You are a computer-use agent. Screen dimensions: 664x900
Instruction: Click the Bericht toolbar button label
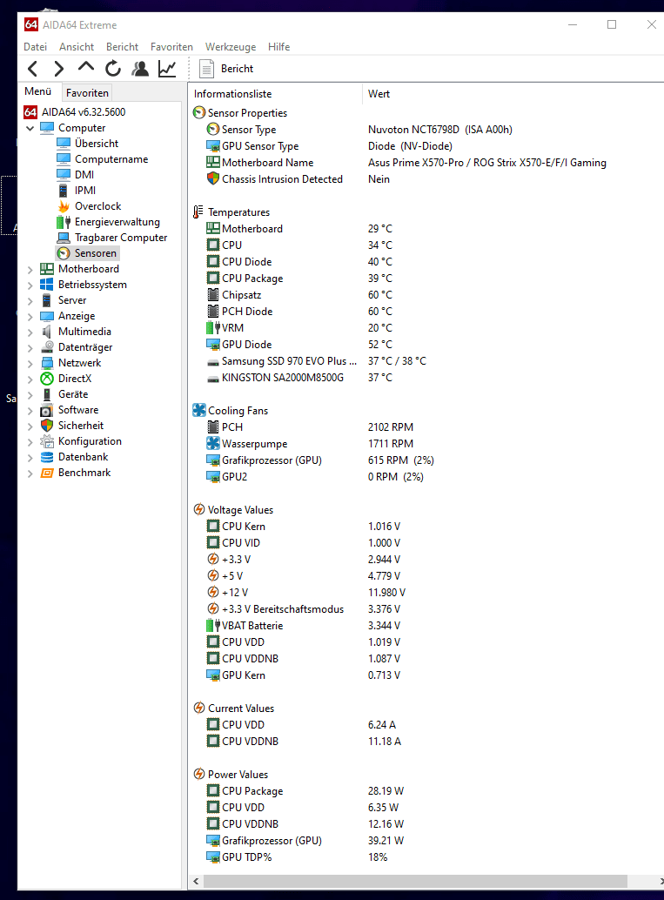point(237,68)
